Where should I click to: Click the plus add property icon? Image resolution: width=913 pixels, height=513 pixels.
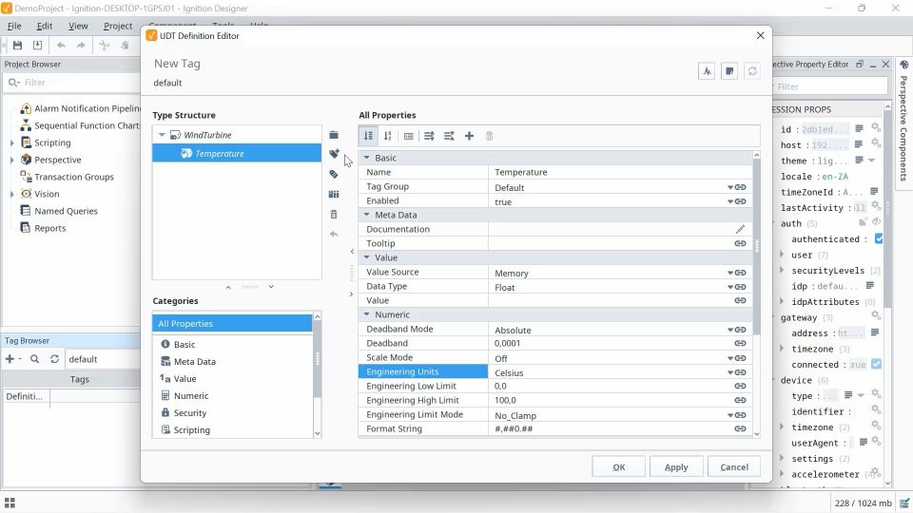pyautogui.click(x=469, y=136)
